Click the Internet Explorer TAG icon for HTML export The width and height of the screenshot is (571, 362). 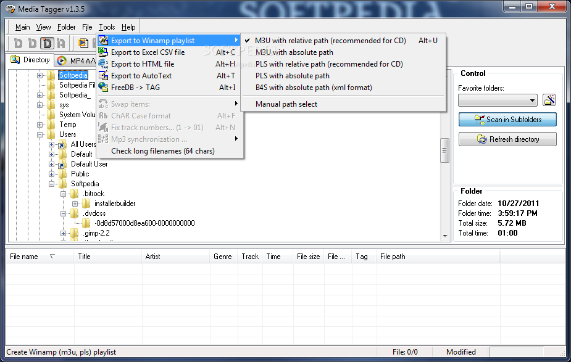(104, 64)
